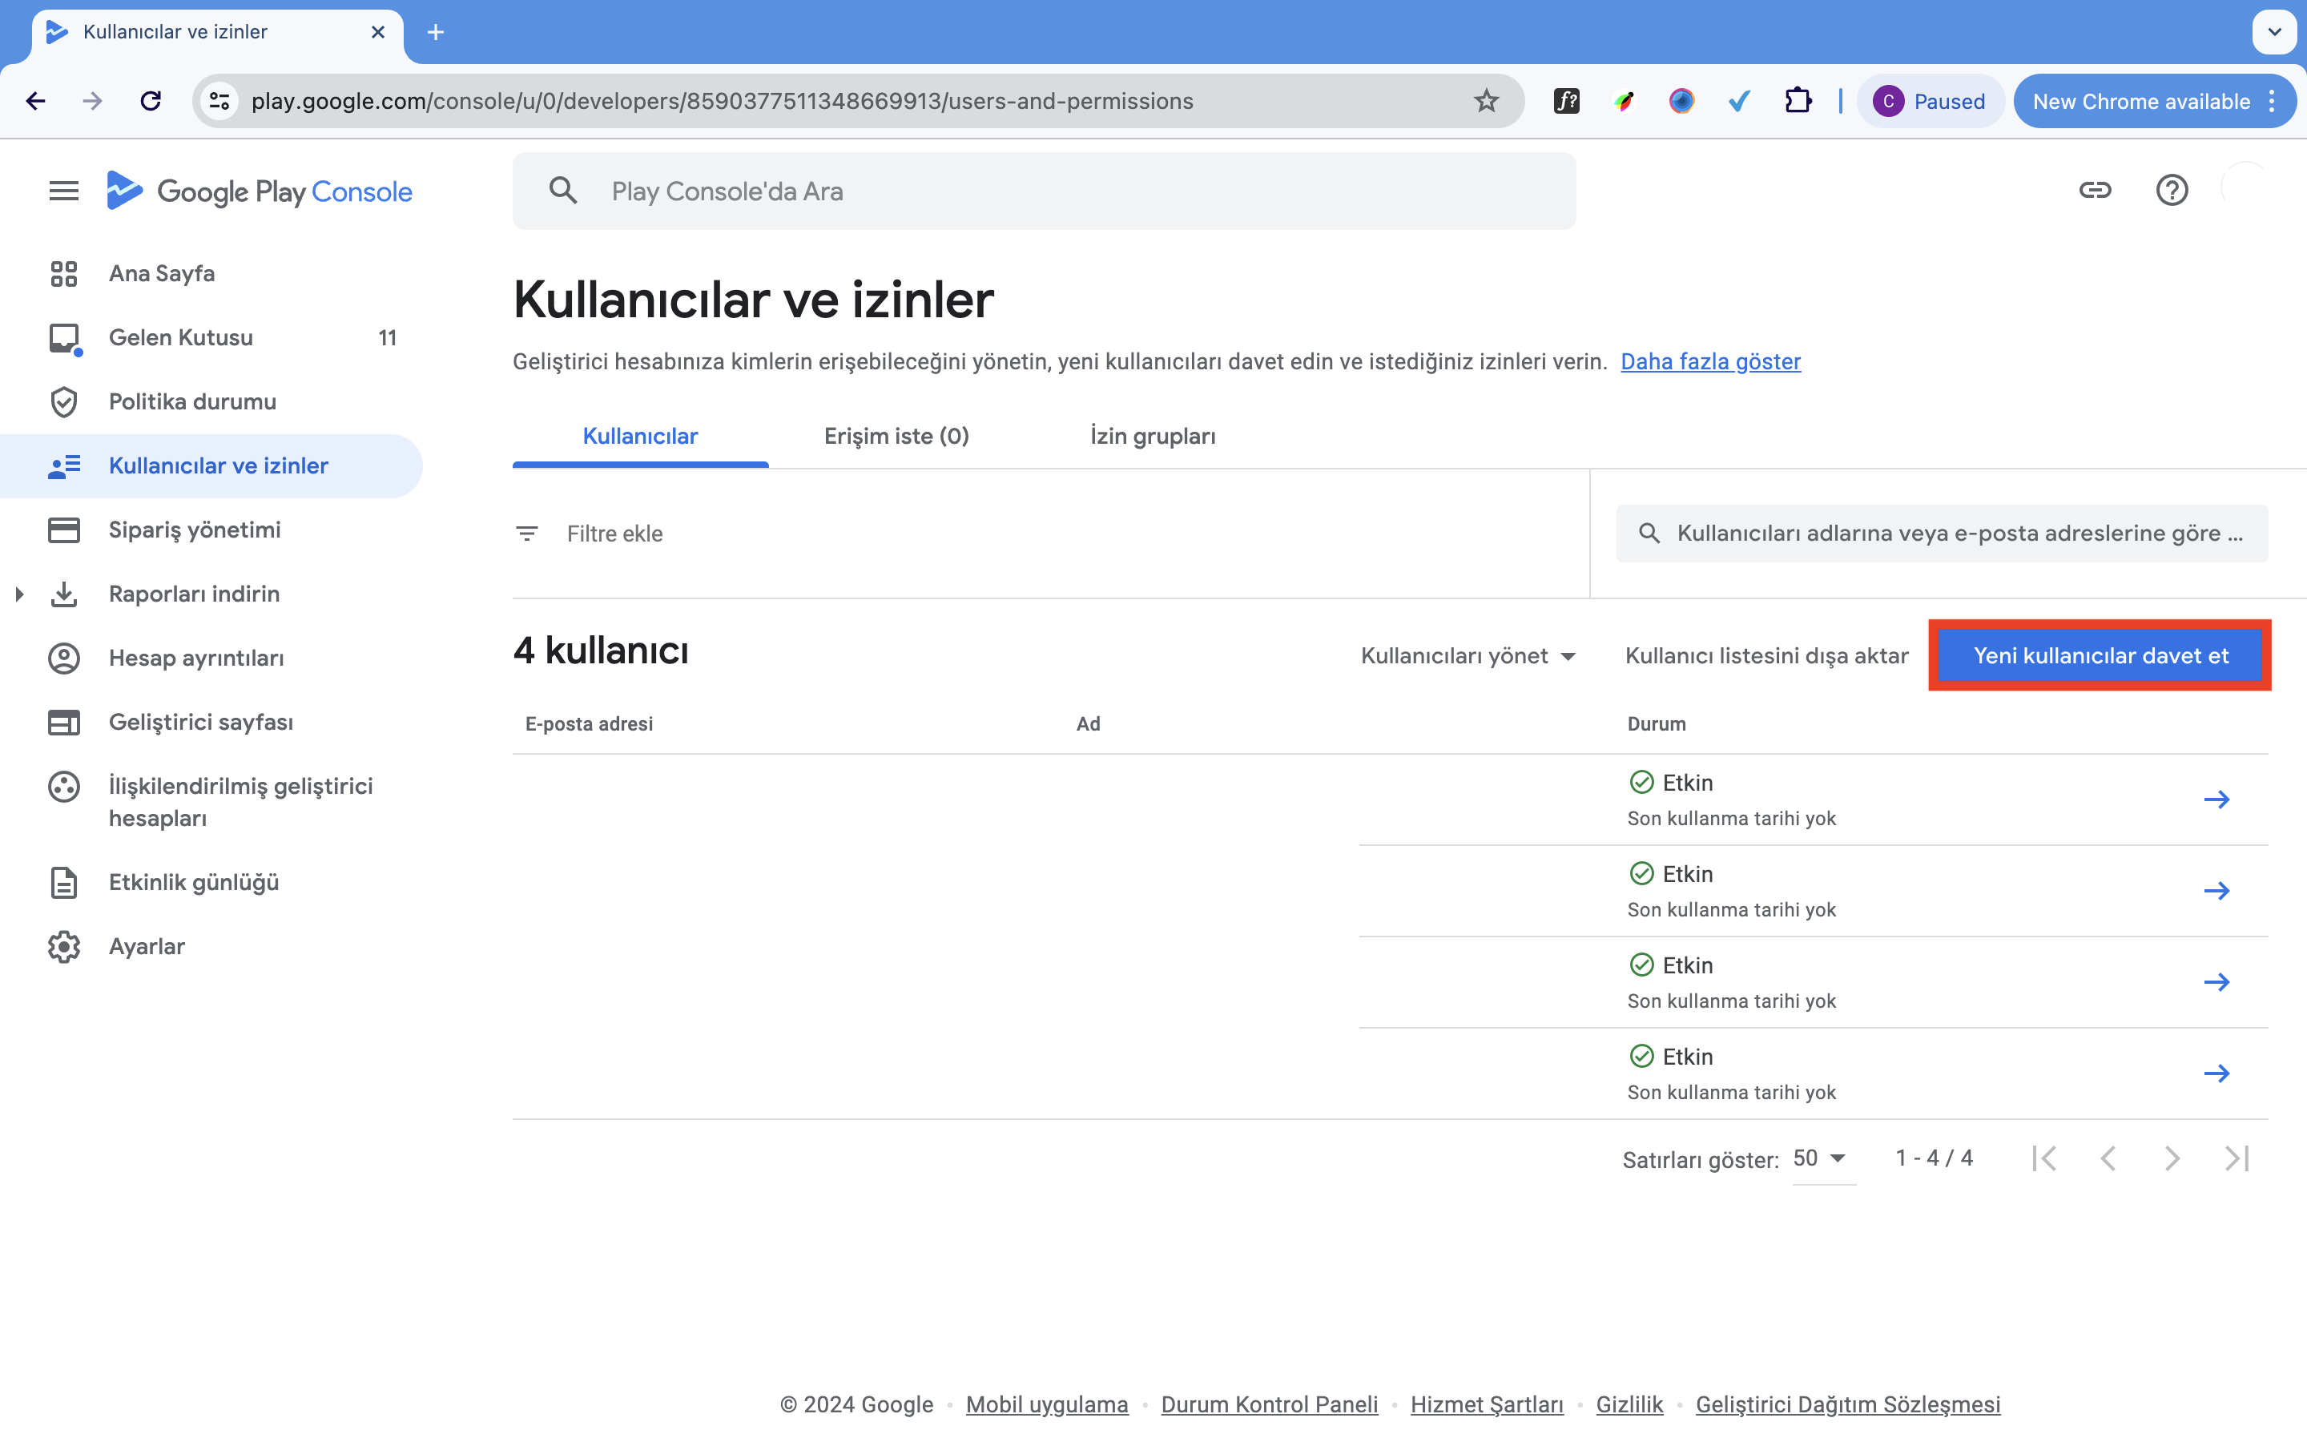Click the filter list icon
The height and width of the screenshot is (1442, 2307).
pyautogui.click(x=527, y=533)
